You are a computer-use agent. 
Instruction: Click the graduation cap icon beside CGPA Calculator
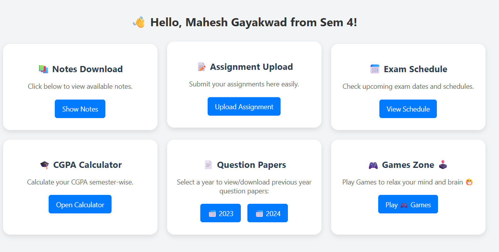44,165
